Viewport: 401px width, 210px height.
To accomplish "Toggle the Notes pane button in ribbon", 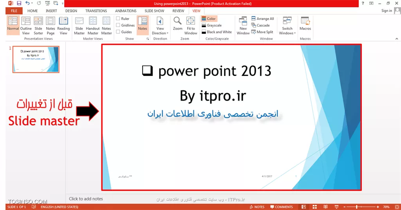I will [143, 25].
